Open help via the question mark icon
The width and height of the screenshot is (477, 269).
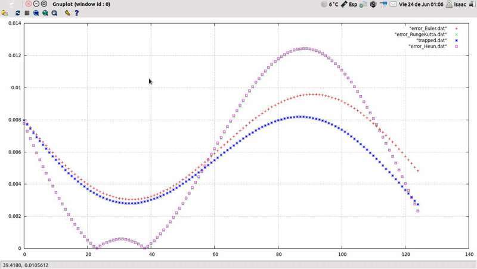tap(76, 12)
